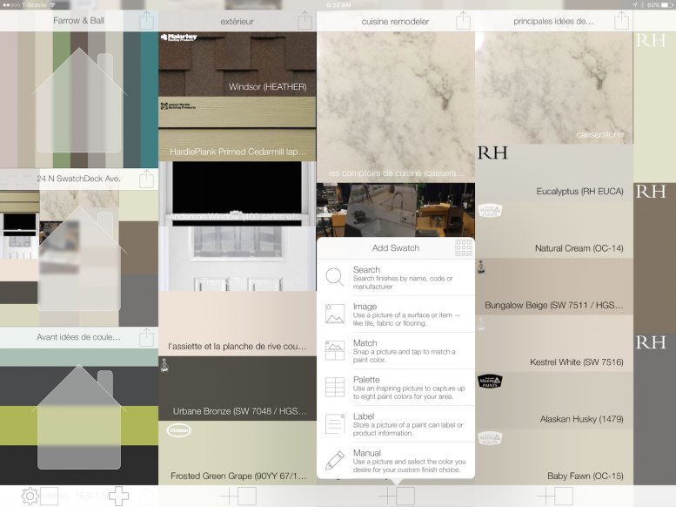Click the extérieur deck title
This screenshot has width=676, height=507.
point(237,21)
